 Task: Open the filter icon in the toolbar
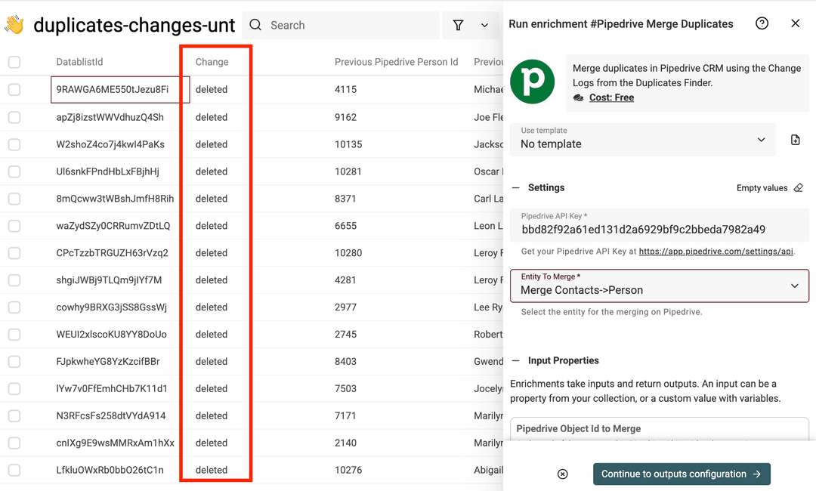[x=459, y=25]
